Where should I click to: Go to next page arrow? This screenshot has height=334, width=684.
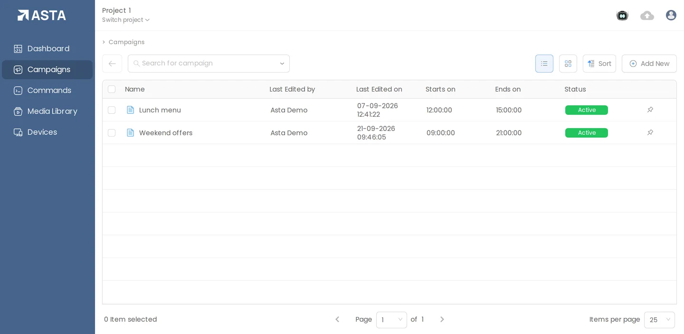click(442, 319)
